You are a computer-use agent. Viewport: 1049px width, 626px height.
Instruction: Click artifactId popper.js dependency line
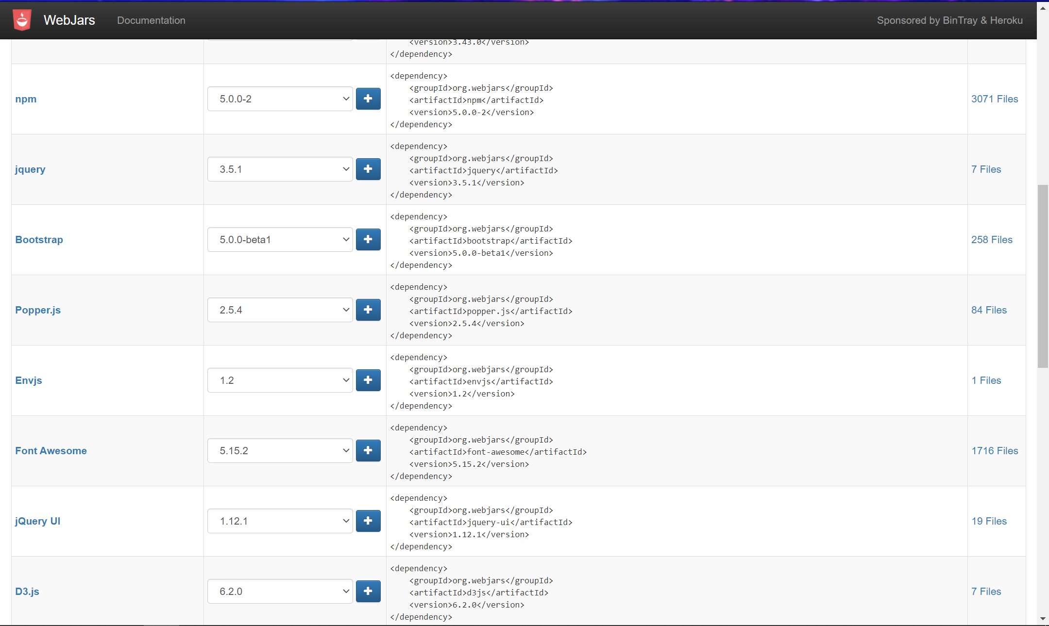[x=491, y=311]
